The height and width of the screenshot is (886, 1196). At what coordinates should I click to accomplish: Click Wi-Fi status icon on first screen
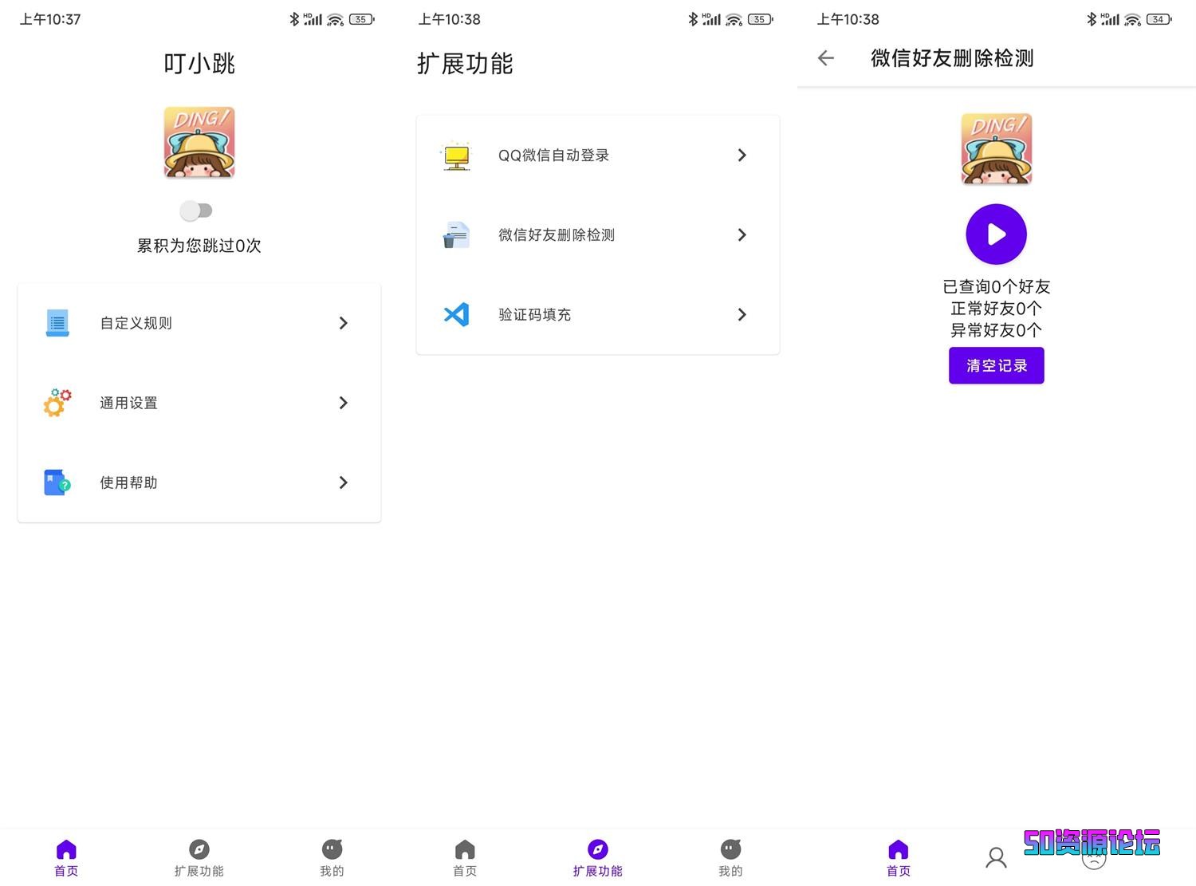point(336,19)
